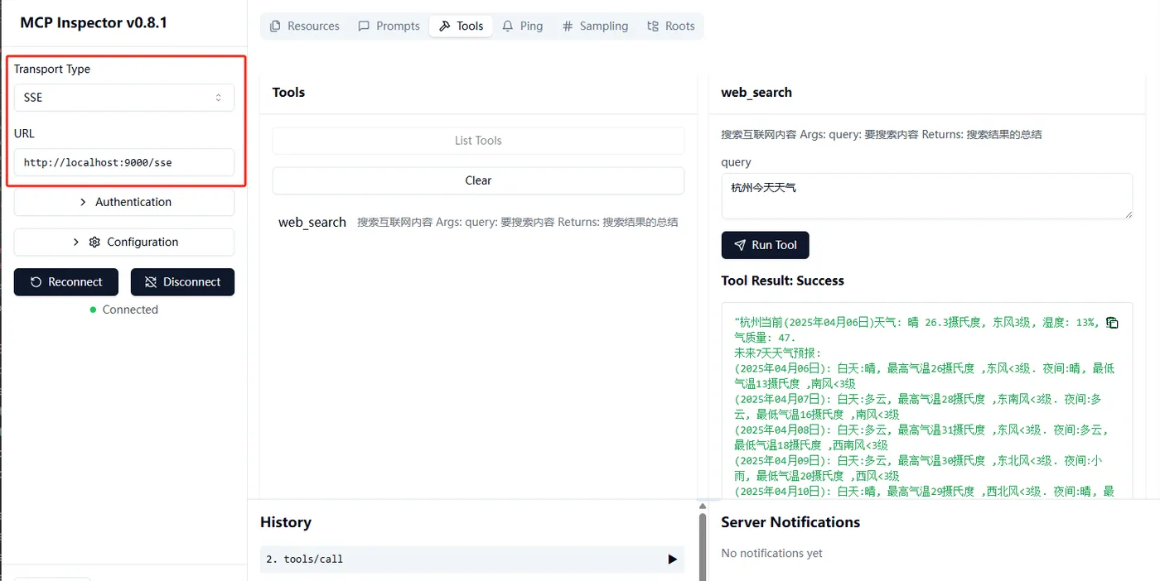Click the chevron next to Authentication
Image resolution: width=1160 pixels, height=581 pixels.
[83, 202]
